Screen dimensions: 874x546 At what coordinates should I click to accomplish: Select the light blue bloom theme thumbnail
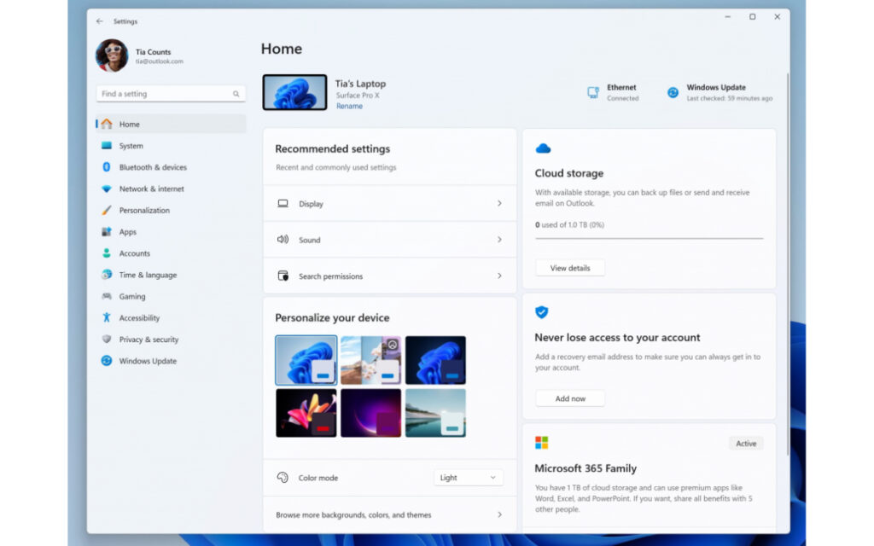click(x=306, y=360)
